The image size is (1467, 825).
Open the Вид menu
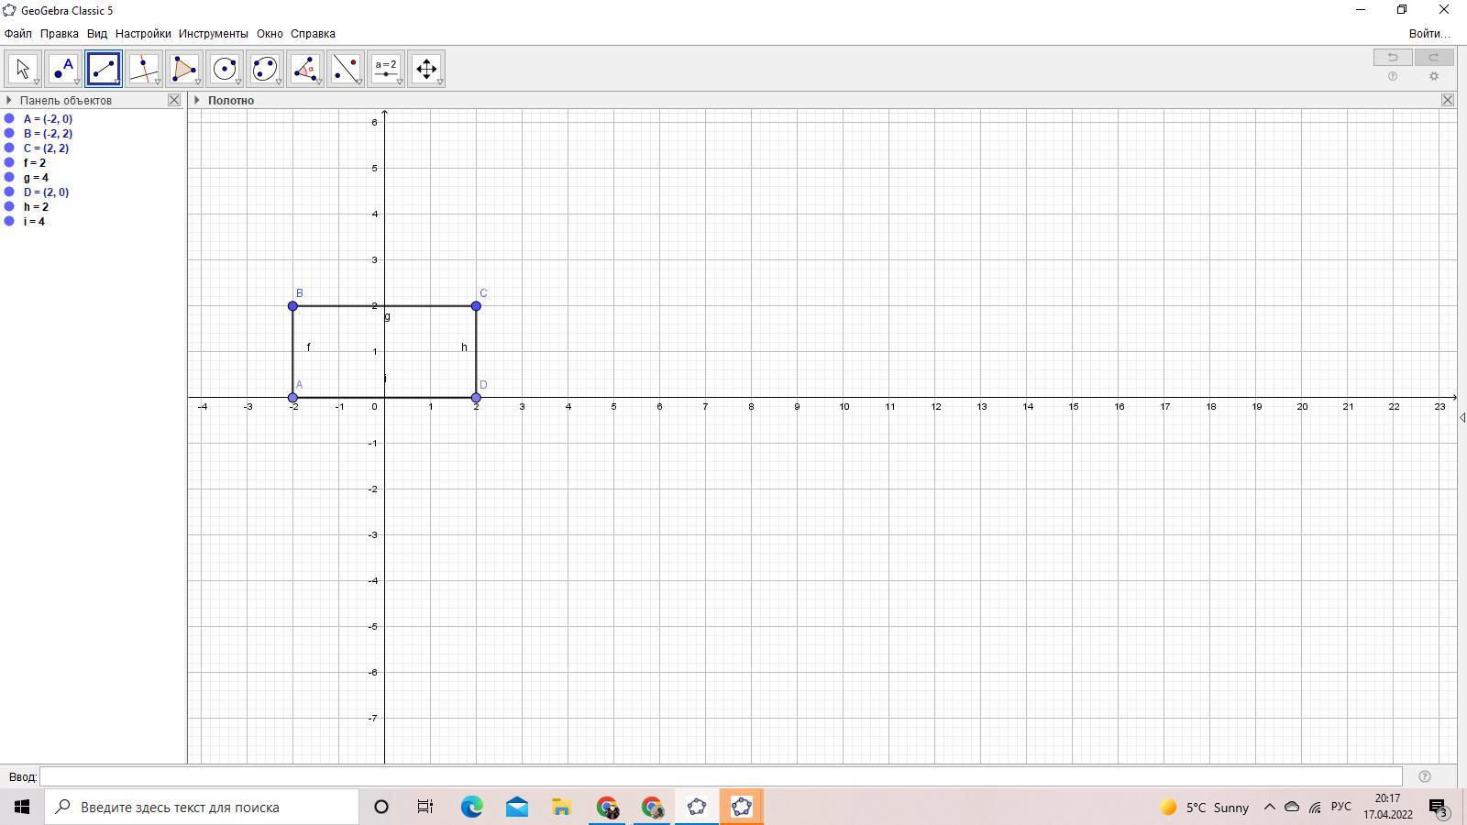point(97,34)
